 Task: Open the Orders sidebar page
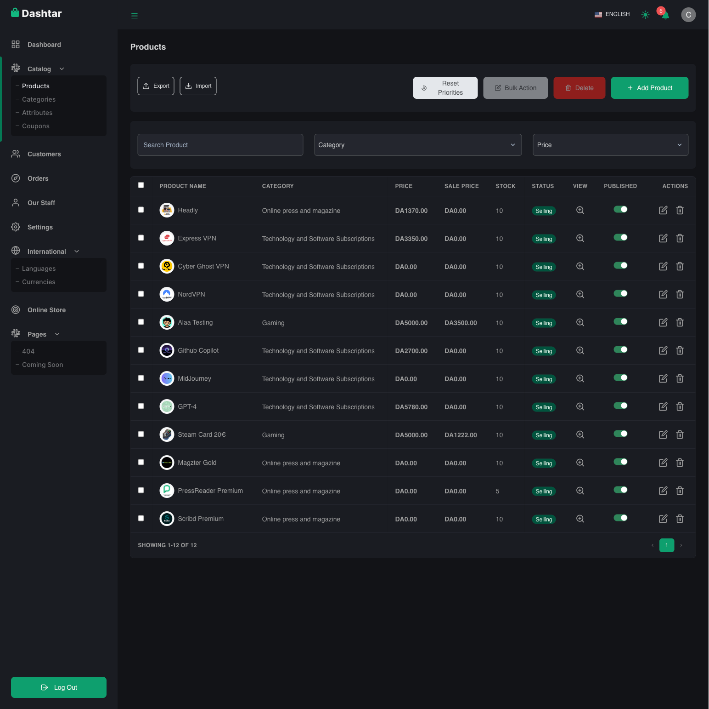coord(38,178)
